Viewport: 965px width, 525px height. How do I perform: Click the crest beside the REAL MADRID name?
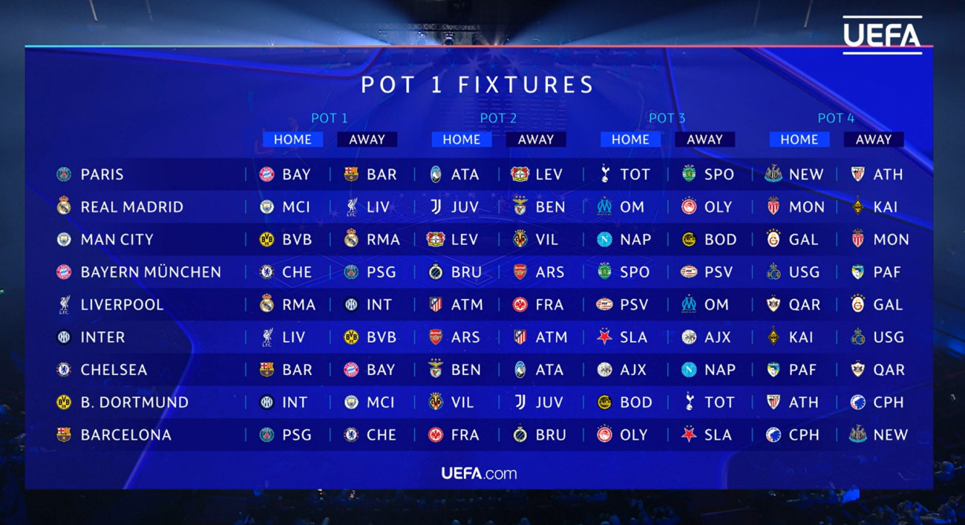64,207
